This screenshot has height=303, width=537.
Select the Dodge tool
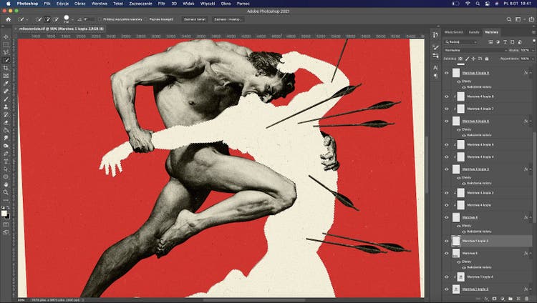[x=6, y=146]
